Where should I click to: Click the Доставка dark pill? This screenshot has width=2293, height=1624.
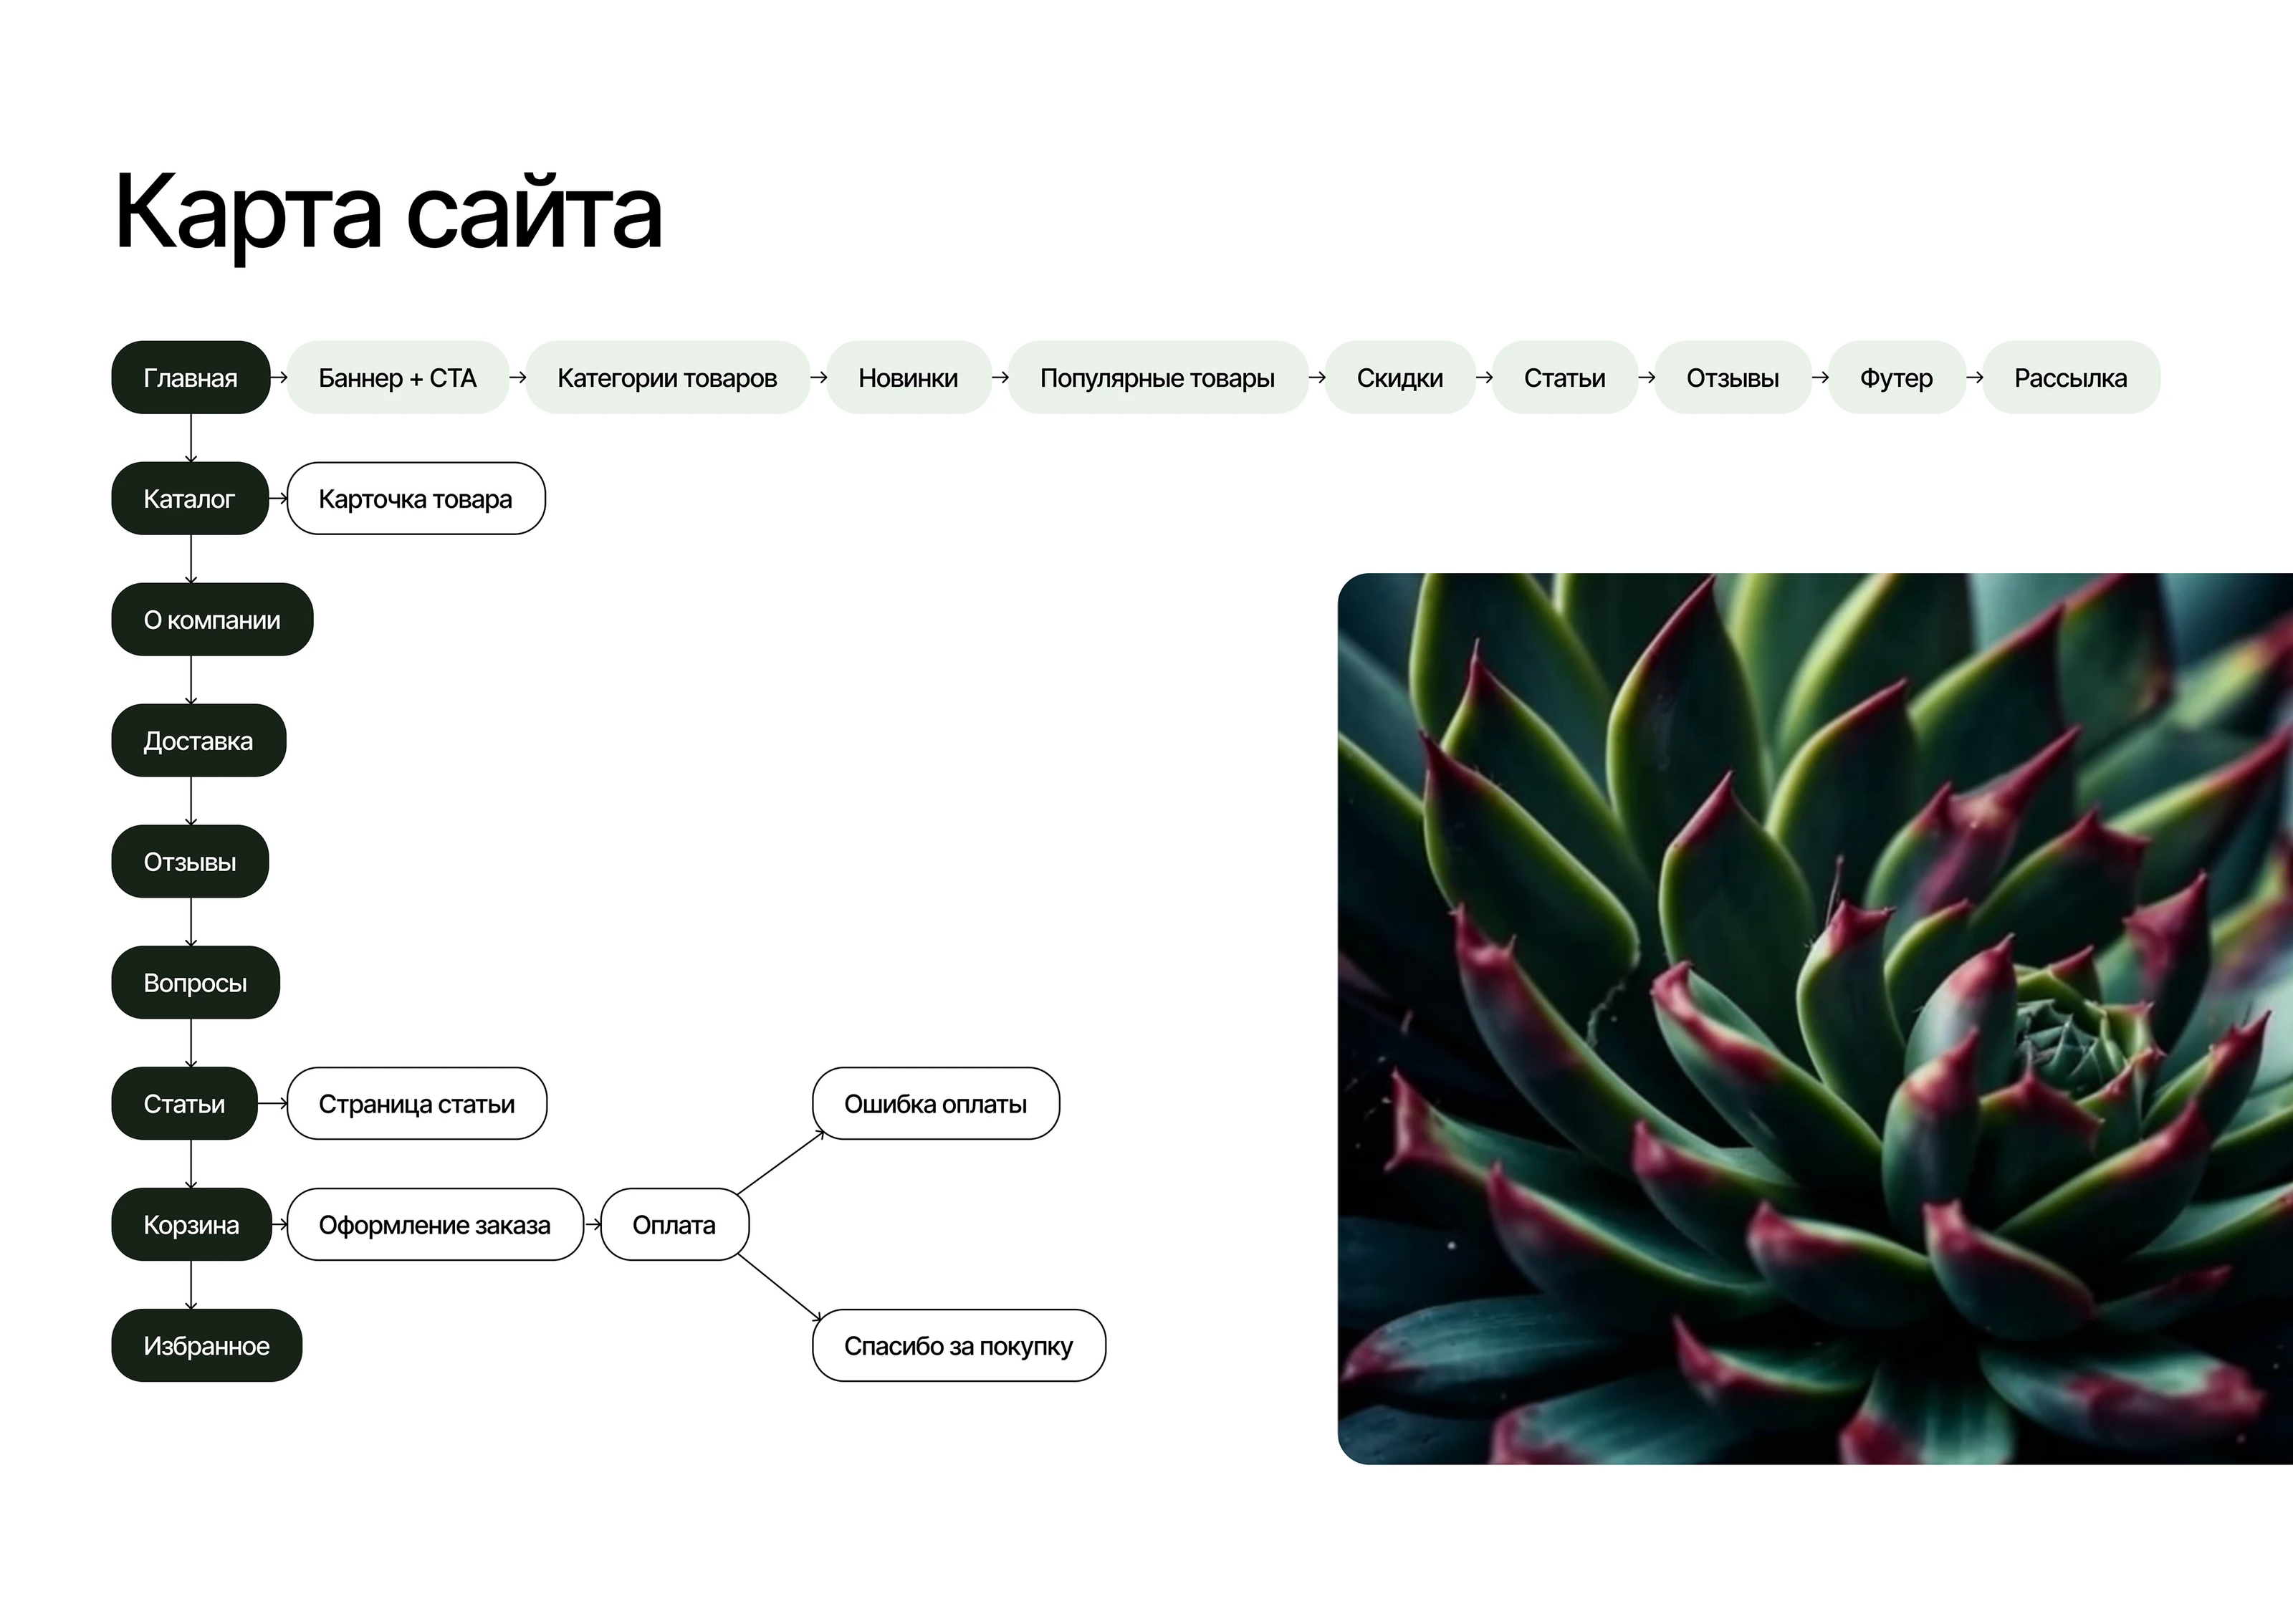[x=198, y=741]
